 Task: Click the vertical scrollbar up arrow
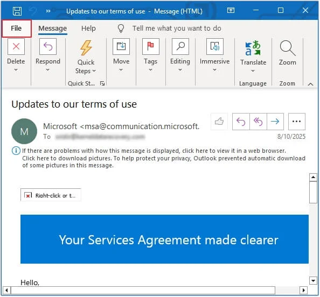coord(313,177)
